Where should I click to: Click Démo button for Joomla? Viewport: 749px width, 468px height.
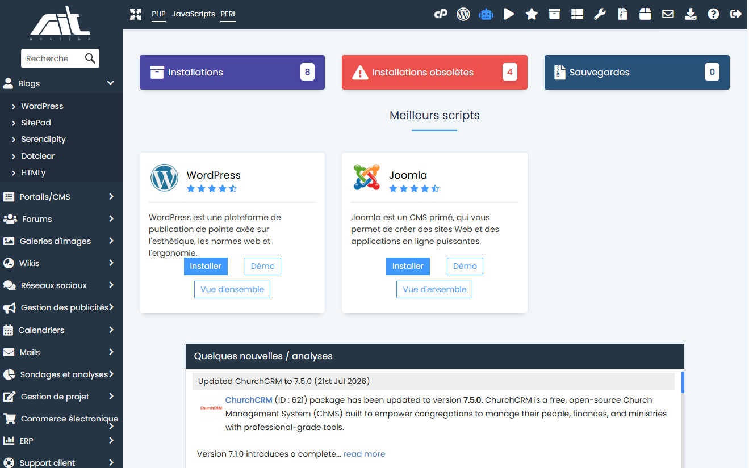point(465,266)
